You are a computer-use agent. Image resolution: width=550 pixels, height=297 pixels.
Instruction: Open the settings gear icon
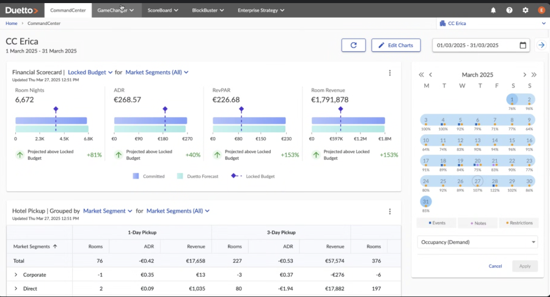coord(526,10)
